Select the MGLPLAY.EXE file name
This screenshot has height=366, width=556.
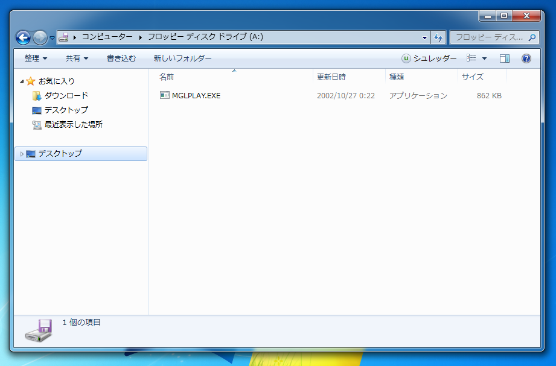click(196, 96)
